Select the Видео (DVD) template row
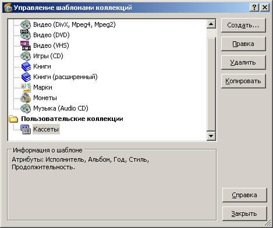Screen dimensions: 273x228 51,35
